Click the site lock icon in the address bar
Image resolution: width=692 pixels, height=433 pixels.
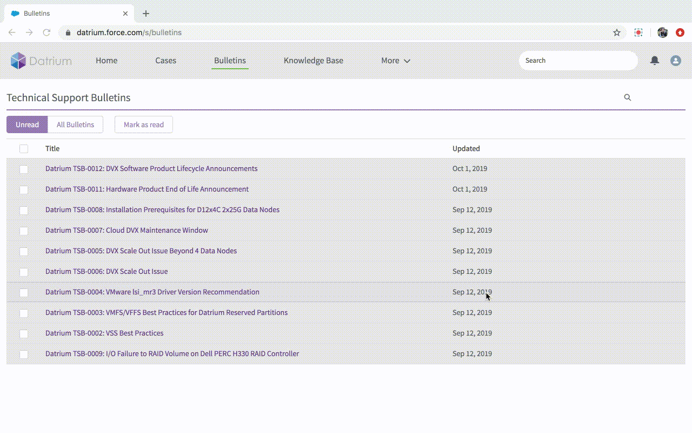coord(68,32)
